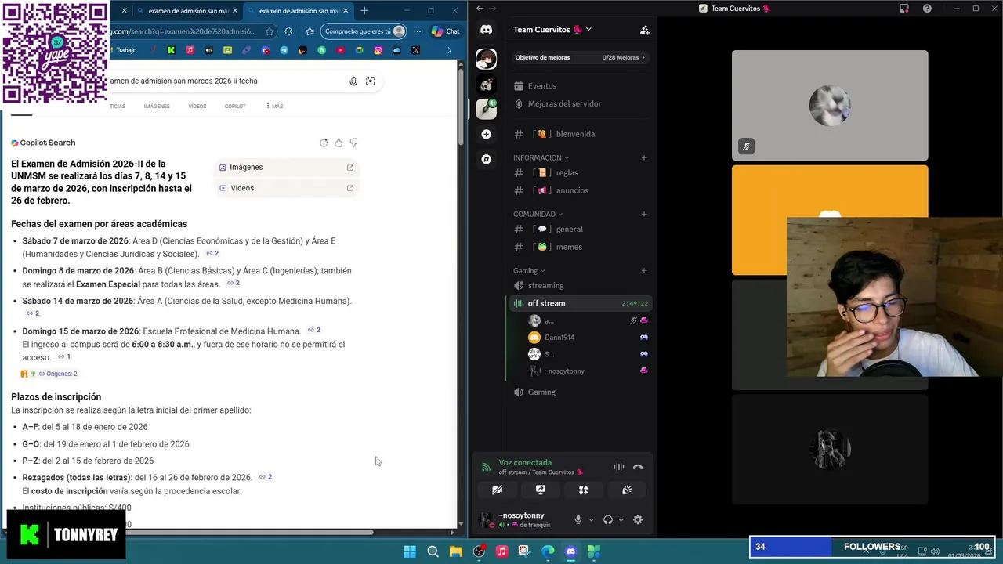Viewport: 1003px width, 564px height.
Task: Open the noise suppression waveform icon
Action: click(x=618, y=467)
